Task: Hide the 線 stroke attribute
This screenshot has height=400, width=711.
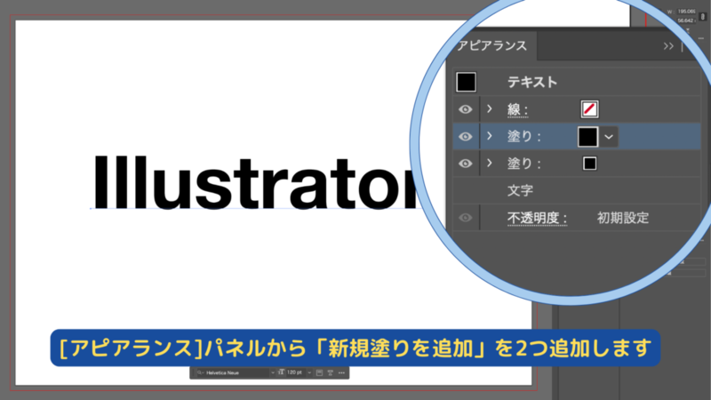Action: [465, 109]
